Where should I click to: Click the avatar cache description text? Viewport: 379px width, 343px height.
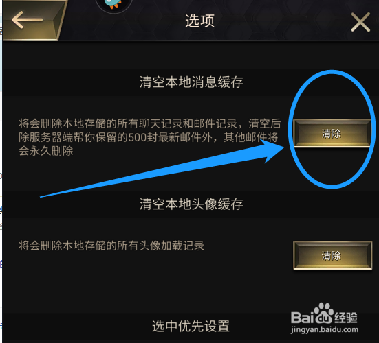click(111, 246)
